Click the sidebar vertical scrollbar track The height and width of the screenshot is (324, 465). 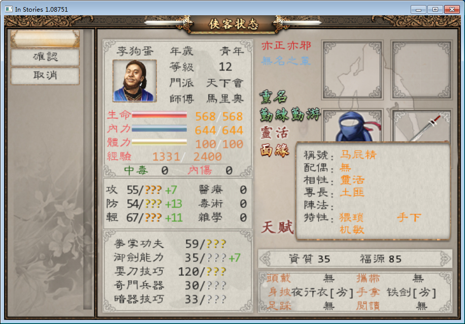coord(87,169)
